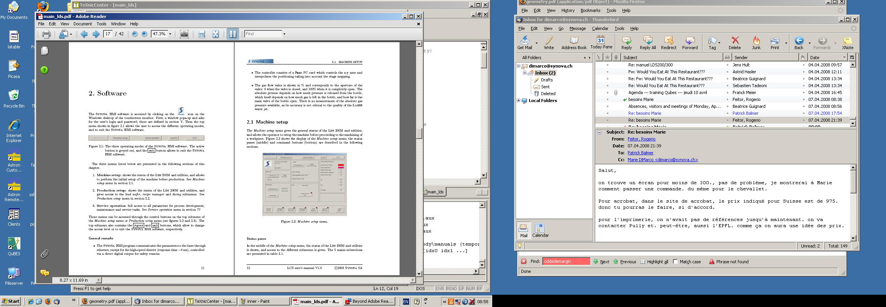
Task: Go to next page in Adobe Reader
Action: (x=96, y=34)
